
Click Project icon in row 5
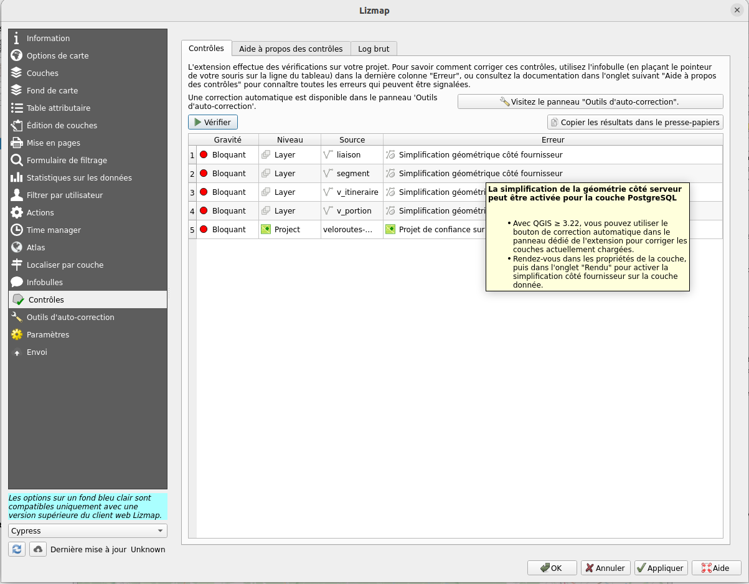tap(266, 229)
